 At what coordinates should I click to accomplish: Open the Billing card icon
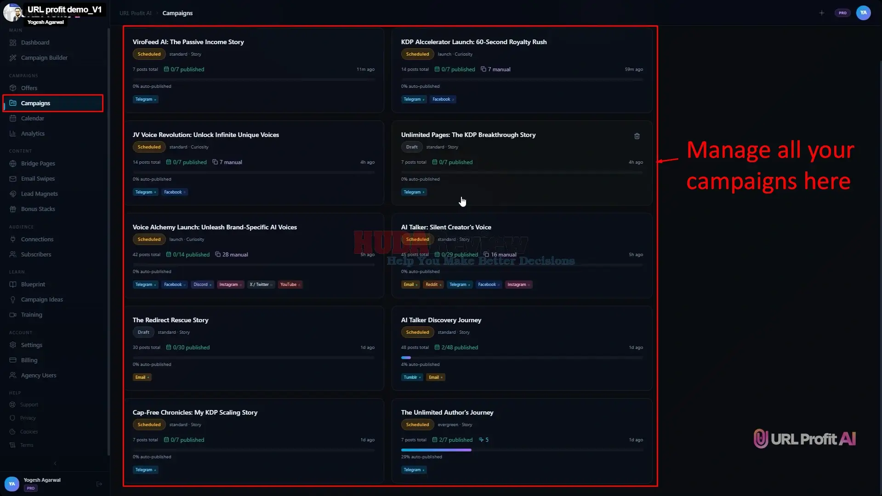(x=13, y=360)
